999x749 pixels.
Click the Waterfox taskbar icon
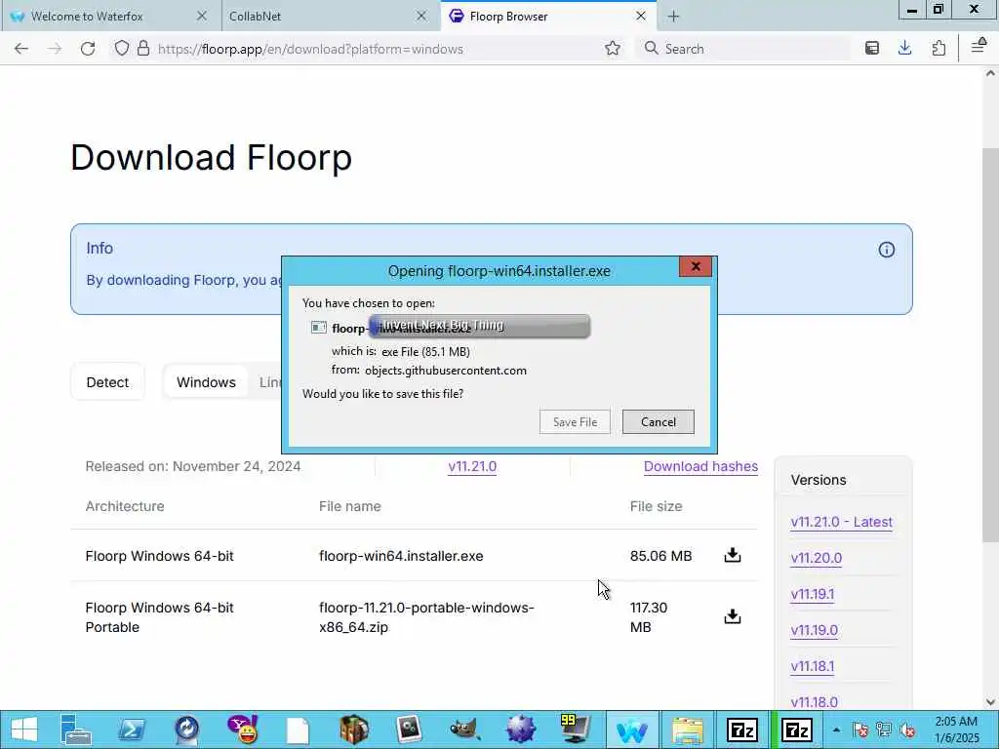(631, 729)
